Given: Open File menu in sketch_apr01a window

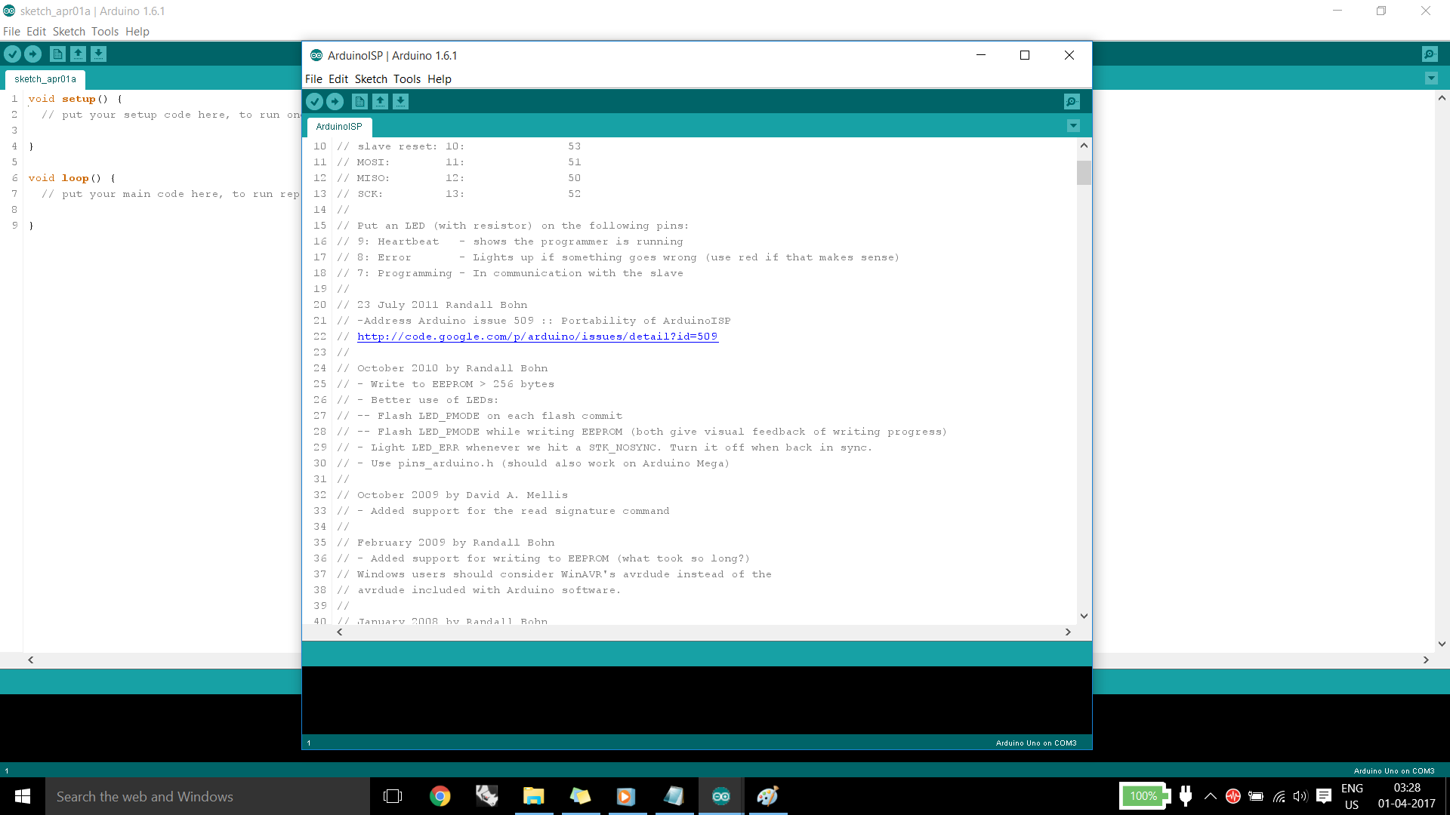Looking at the screenshot, I should (x=11, y=32).
